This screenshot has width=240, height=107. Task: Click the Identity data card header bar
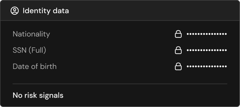coord(120,10)
